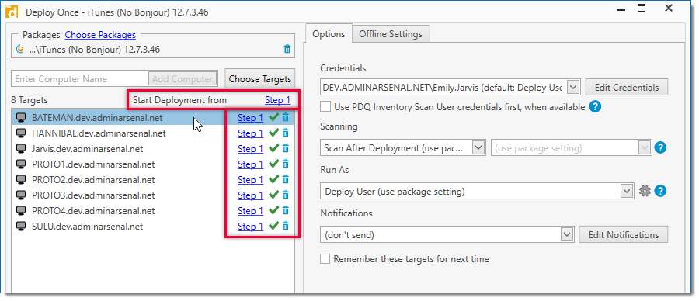The image size is (699, 301).
Task: Open the Choose Packages link
Action: pyautogui.click(x=100, y=35)
